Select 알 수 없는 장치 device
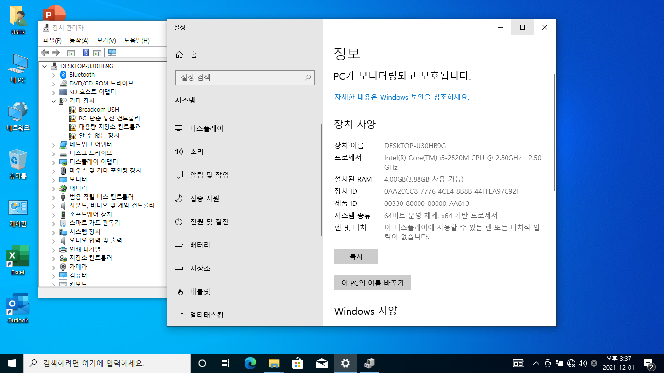Screen dimensions: 664x373 pyautogui.click(x=94, y=136)
